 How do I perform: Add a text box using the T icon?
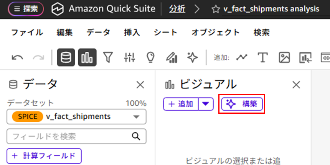(x=262, y=57)
